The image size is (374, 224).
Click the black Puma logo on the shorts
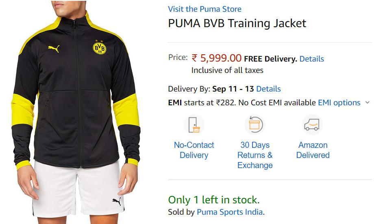(x=117, y=201)
